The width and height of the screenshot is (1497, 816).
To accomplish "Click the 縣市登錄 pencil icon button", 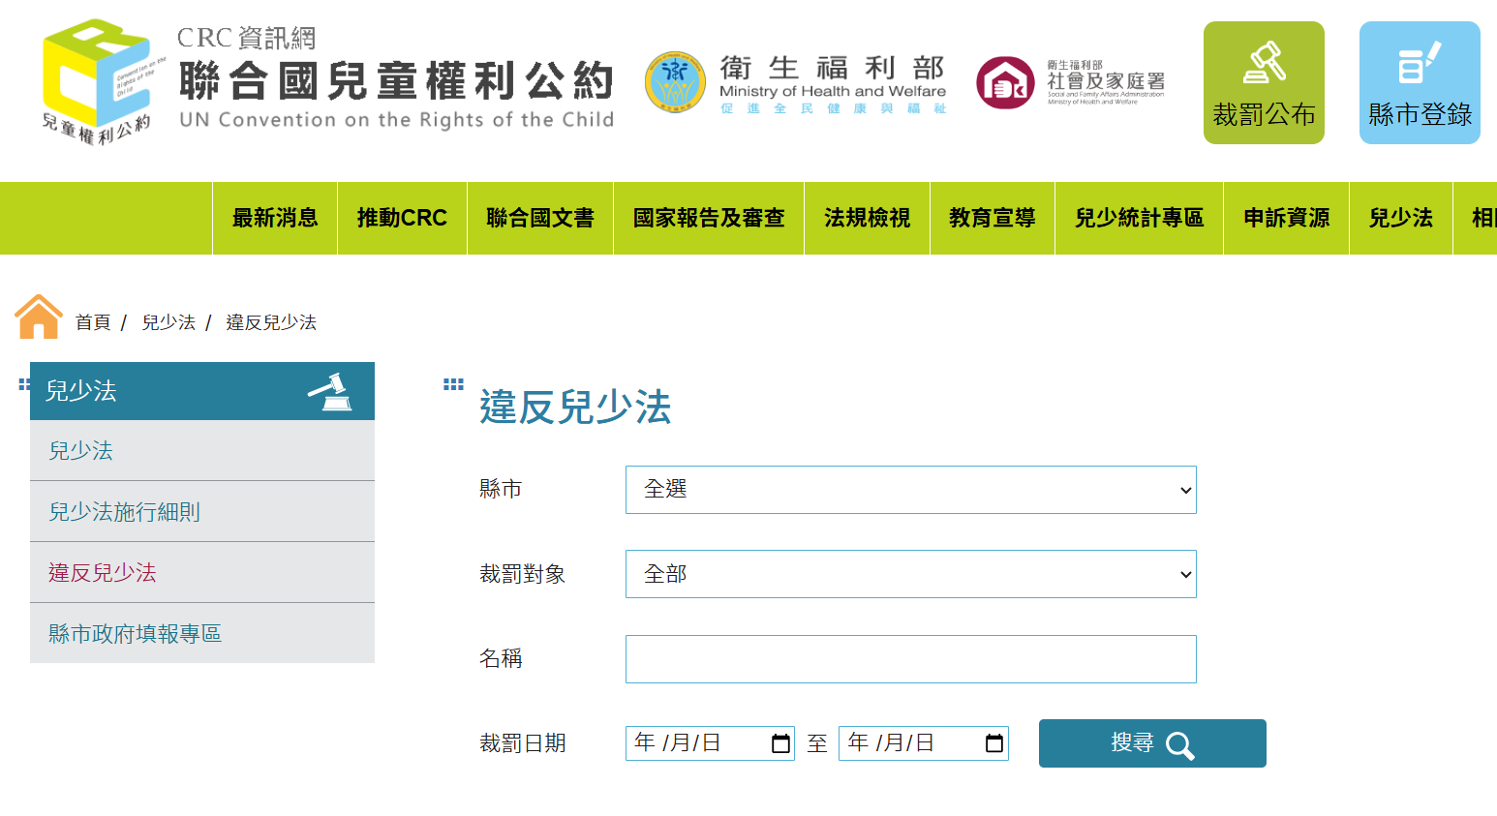I will 1419,82.
